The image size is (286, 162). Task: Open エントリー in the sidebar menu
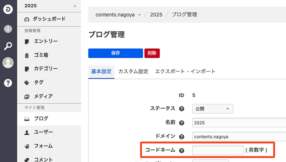pos(45,41)
